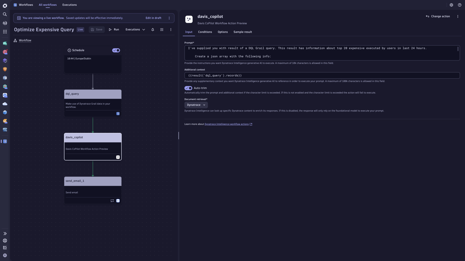This screenshot has width=465, height=261.
Task: Click the panel resize handle divider
Action: pos(178,135)
